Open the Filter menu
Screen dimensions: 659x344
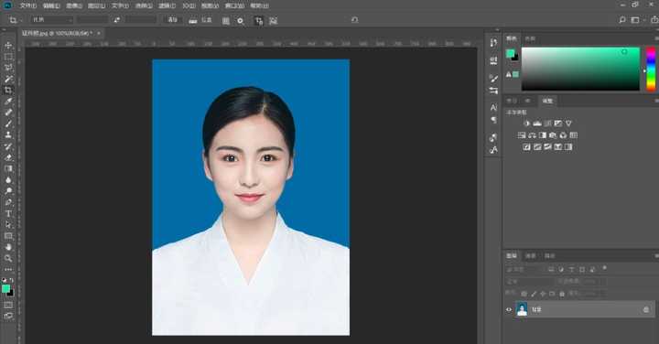pos(167,5)
